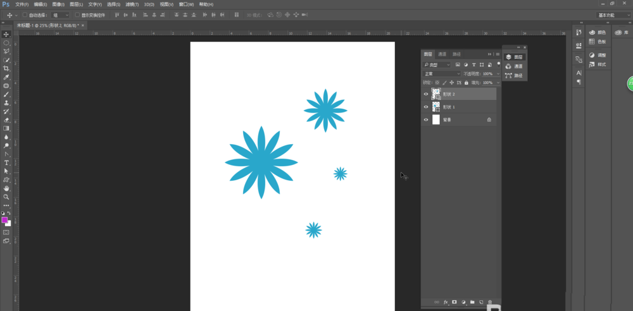Select the Eyedropper tool
The width and height of the screenshot is (633, 311).
(6, 77)
